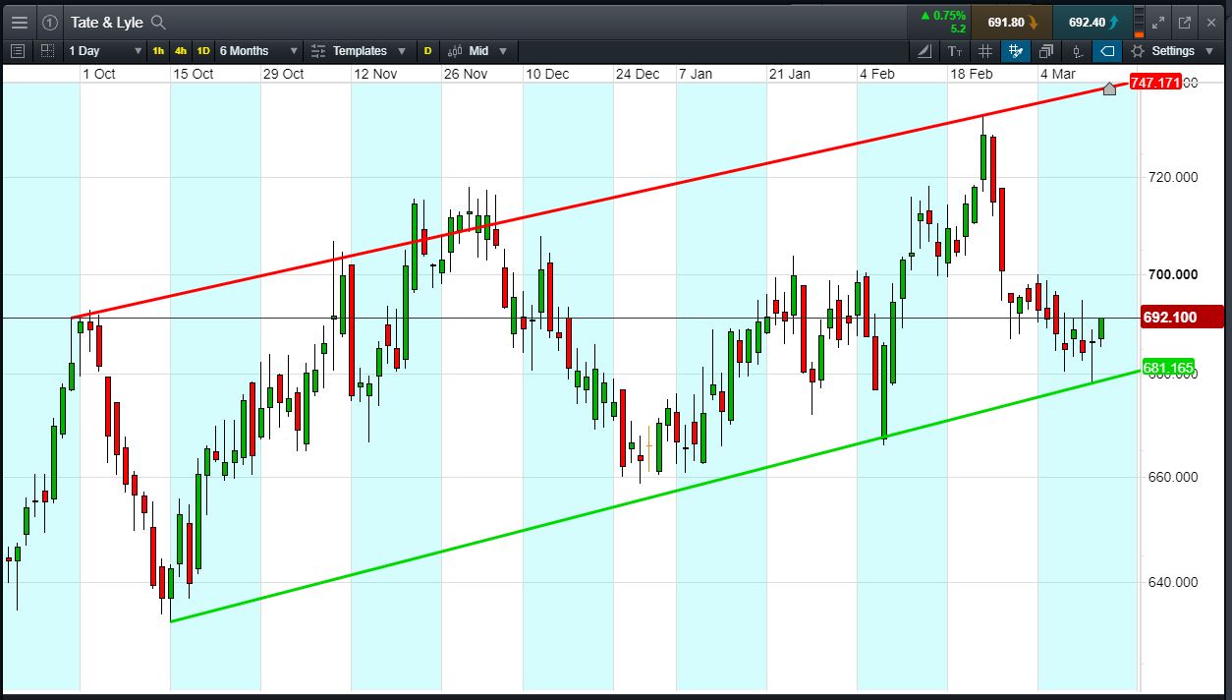Viewport: 1232px width, 700px height.
Task: Toggle the price label tag button
Action: pyautogui.click(x=1107, y=51)
